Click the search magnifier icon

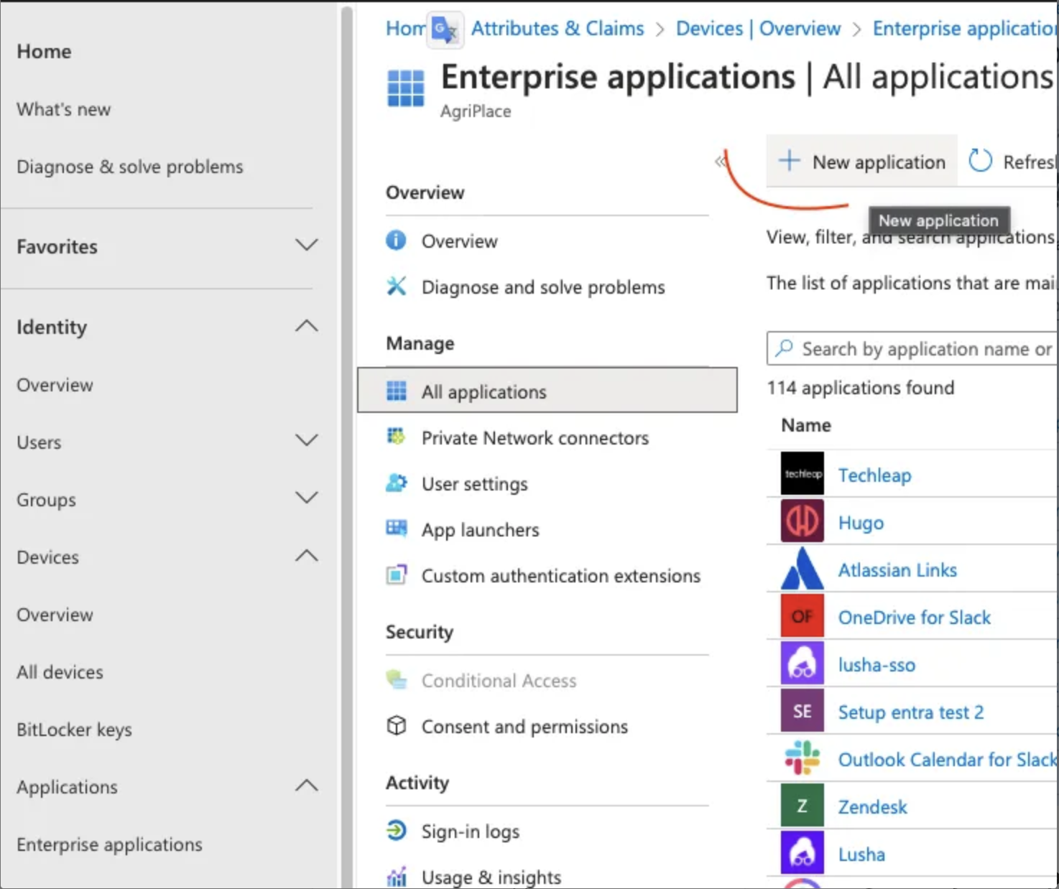point(785,348)
